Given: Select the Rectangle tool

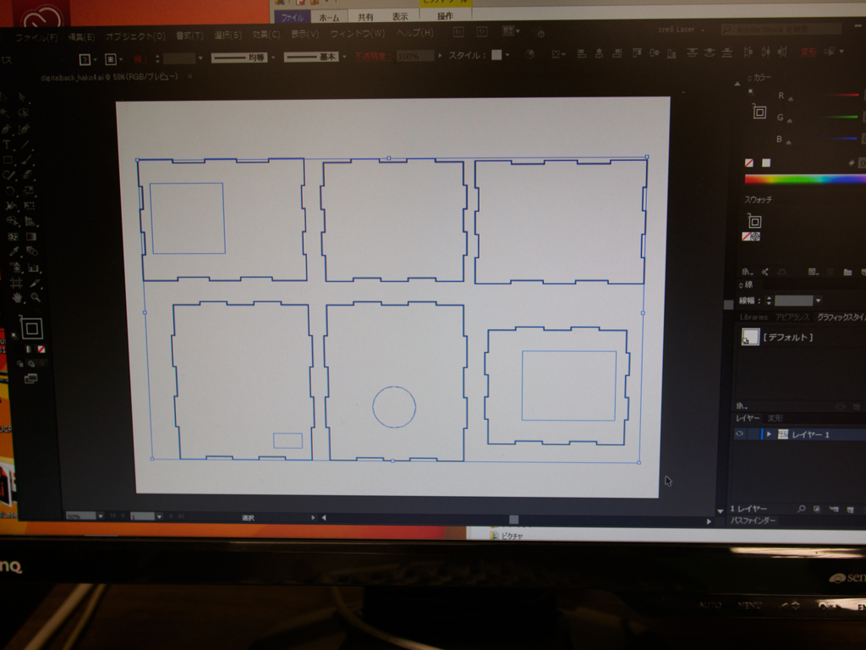Looking at the screenshot, I should [8, 160].
